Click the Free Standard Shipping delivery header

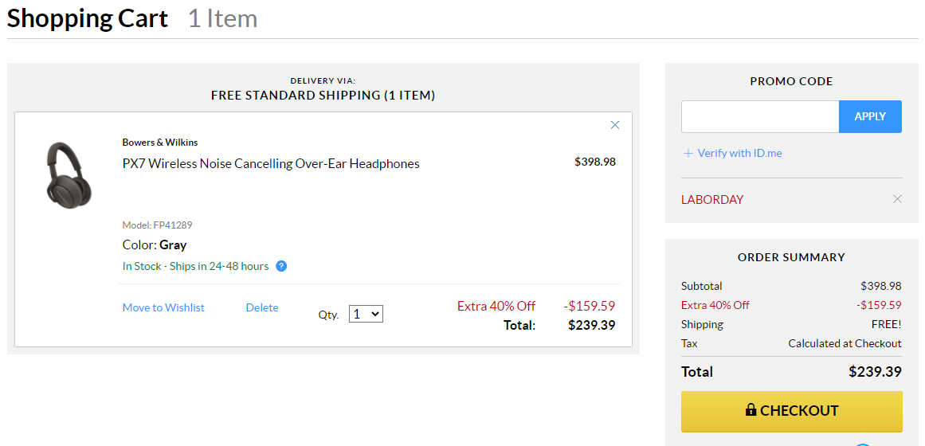pyautogui.click(x=323, y=96)
